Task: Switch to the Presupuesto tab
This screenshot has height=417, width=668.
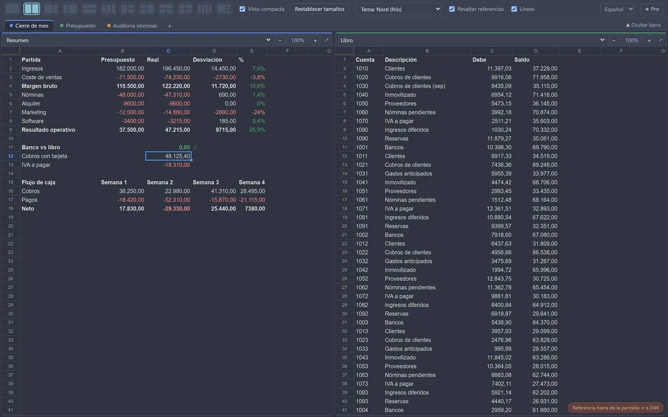Action: point(78,26)
